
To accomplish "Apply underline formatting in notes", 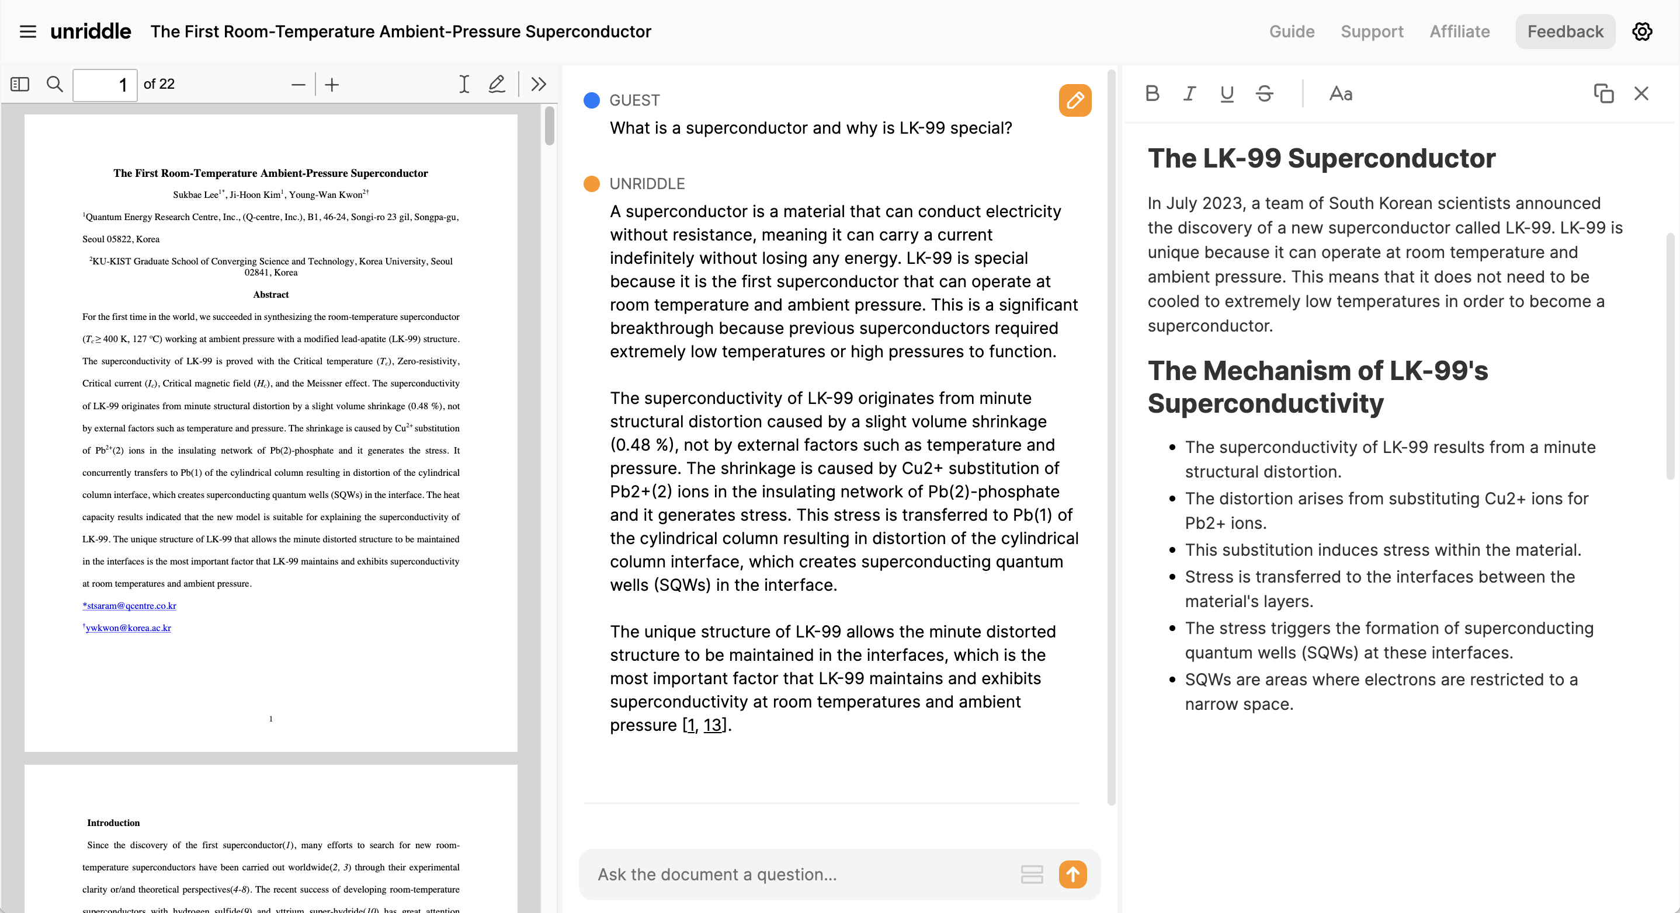I will (1227, 94).
